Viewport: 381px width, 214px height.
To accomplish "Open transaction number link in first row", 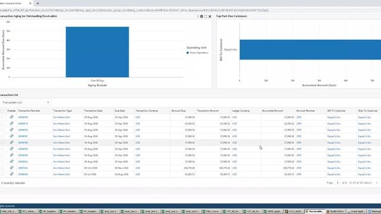I will tap(23, 117).
